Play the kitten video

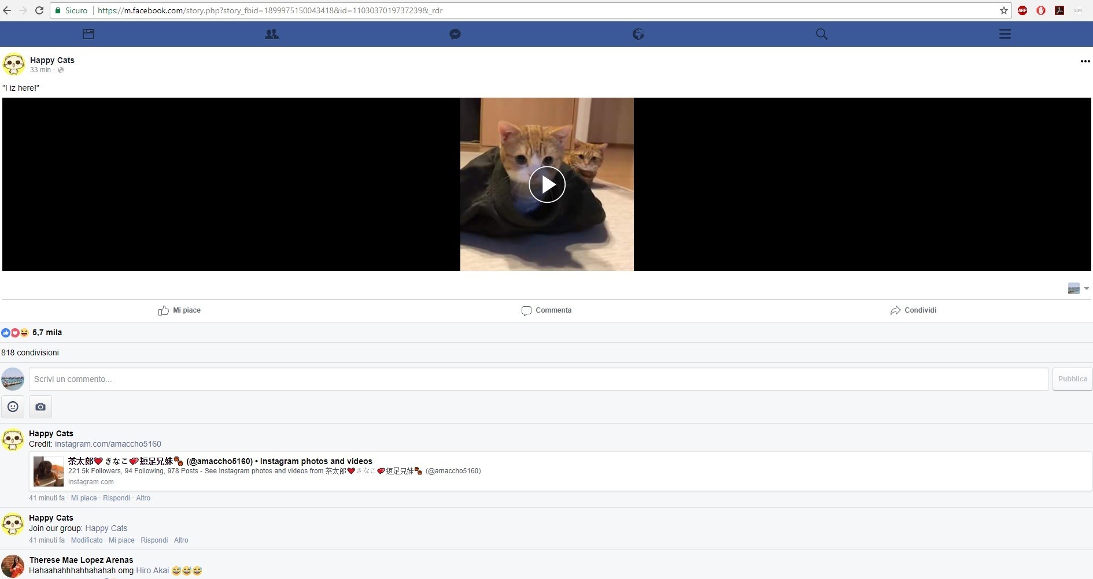coord(546,184)
